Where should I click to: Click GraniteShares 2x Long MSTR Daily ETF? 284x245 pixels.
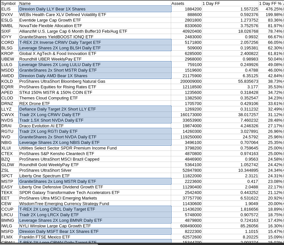95,182
